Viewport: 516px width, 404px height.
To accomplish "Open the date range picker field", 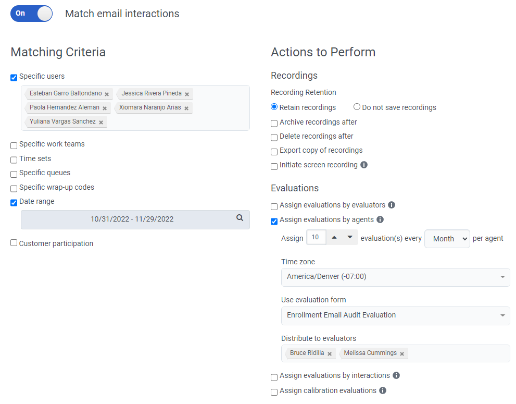I will point(132,219).
